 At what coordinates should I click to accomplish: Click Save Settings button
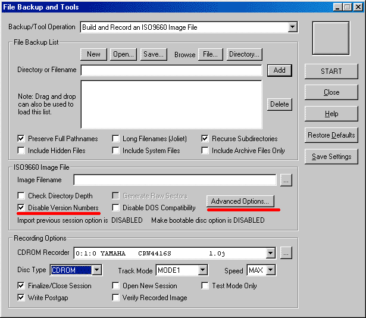click(331, 157)
